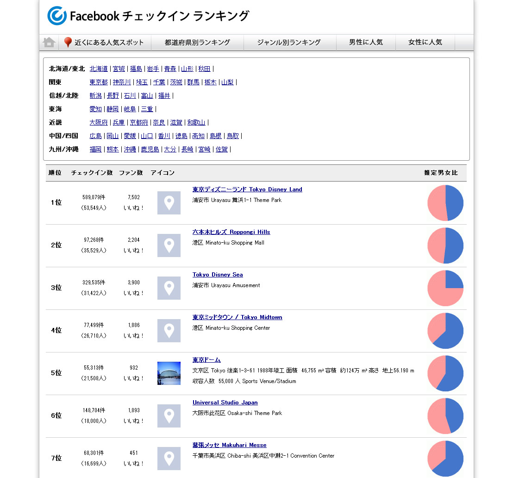Select 福井 prefecture link
The image size is (519, 478).
pyautogui.click(x=164, y=96)
